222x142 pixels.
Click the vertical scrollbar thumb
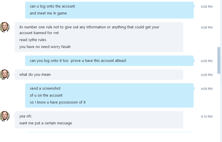[219, 60]
